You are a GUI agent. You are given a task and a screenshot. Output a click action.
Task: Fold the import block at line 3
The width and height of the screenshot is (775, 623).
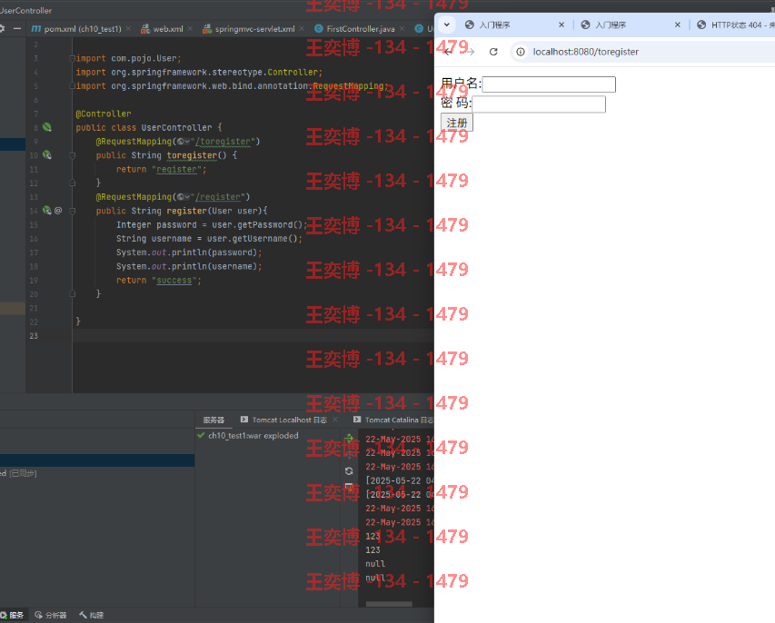tap(72, 58)
